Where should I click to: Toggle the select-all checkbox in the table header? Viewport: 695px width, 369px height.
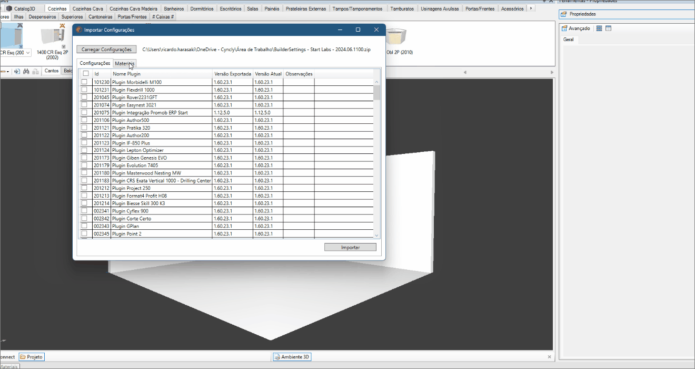coord(86,74)
